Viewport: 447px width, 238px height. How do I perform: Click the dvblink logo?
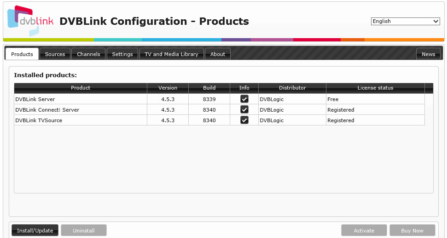pyautogui.click(x=30, y=21)
